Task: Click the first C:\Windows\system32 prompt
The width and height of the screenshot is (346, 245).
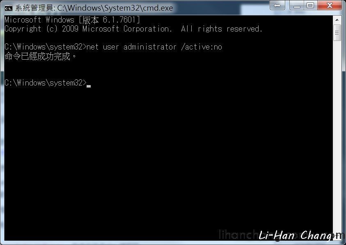Action: coord(46,47)
